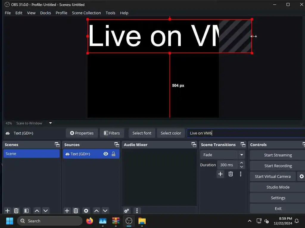Enable Studio Mode
The width and height of the screenshot is (305, 228).
point(278,187)
